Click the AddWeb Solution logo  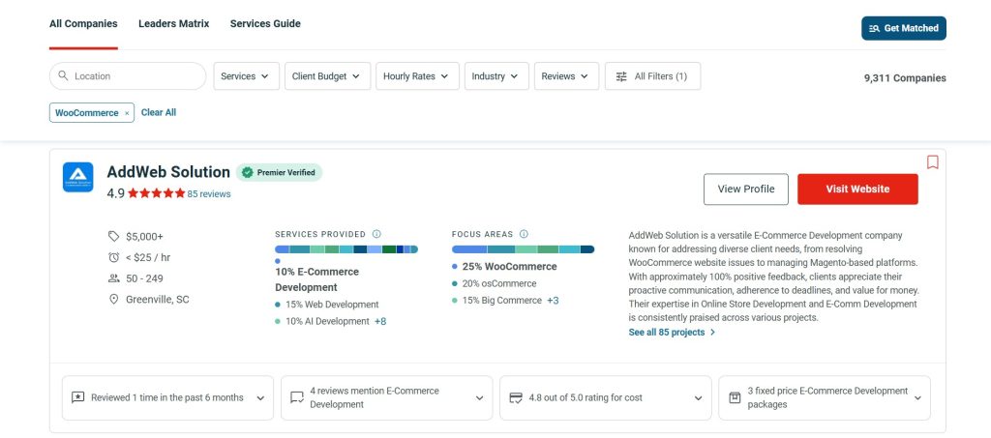[77, 177]
